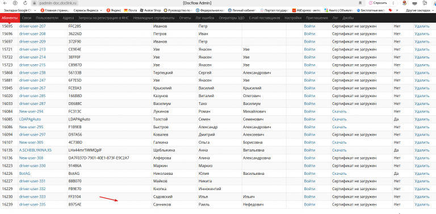The image size is (436, 214).
Task: Open the LDAPAgAuto subscriber link
Action: [x=30, y=119]
